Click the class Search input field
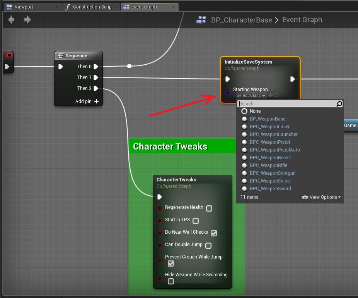This screenshot has height=298, width=358. 286,104
